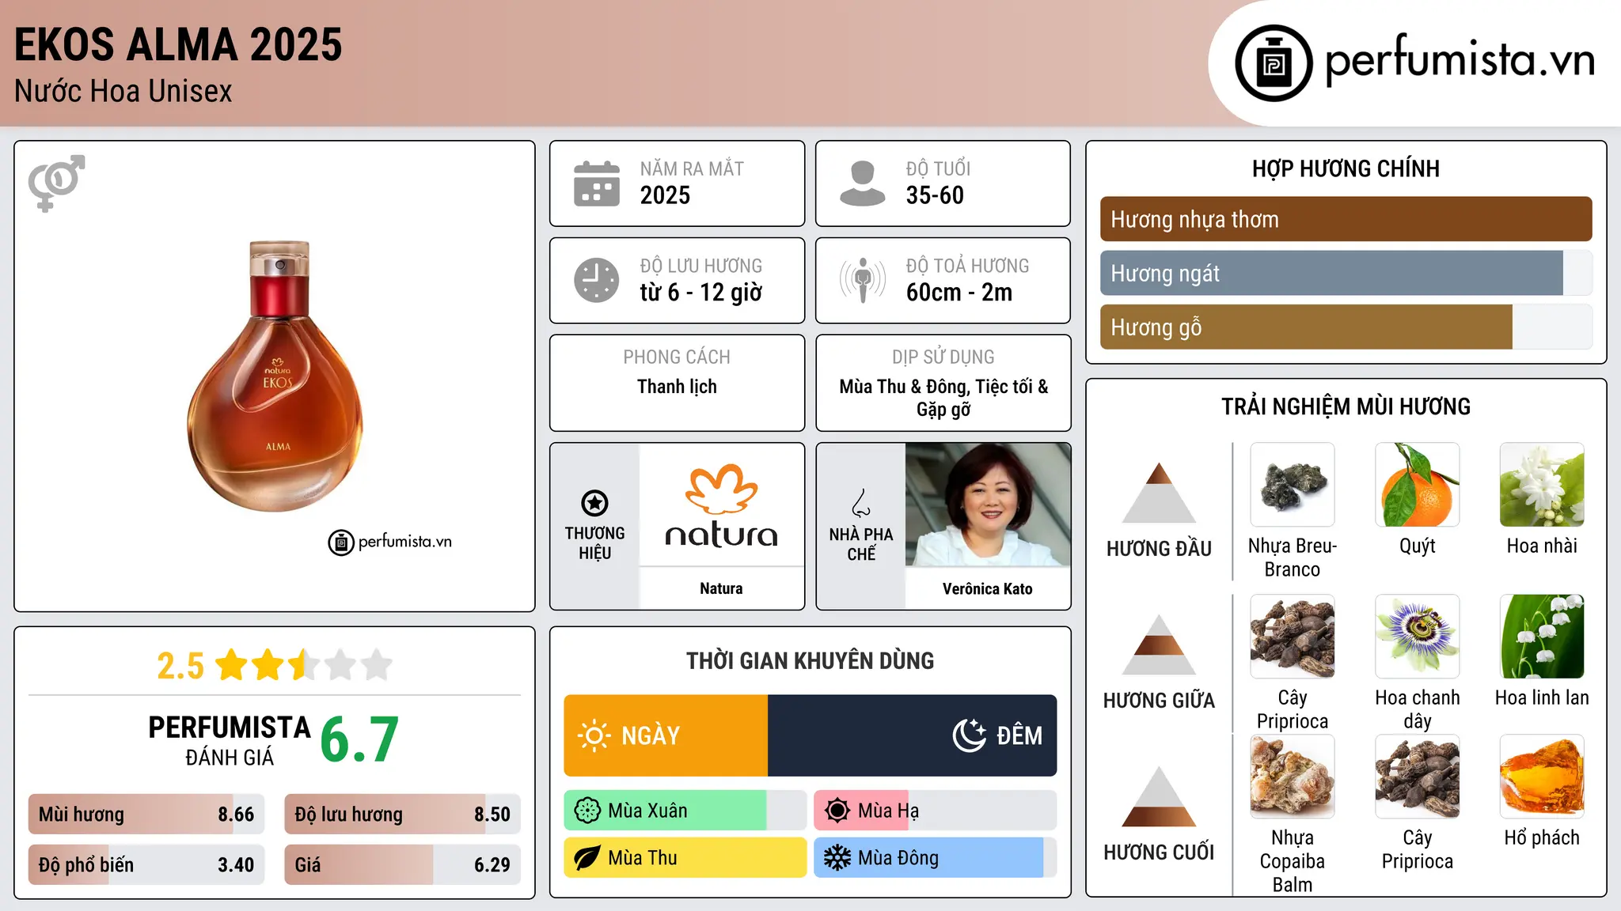Click the Mùa Hạ season bar
The height and width of the screenshot is (911, 1621).
point(936,811)
